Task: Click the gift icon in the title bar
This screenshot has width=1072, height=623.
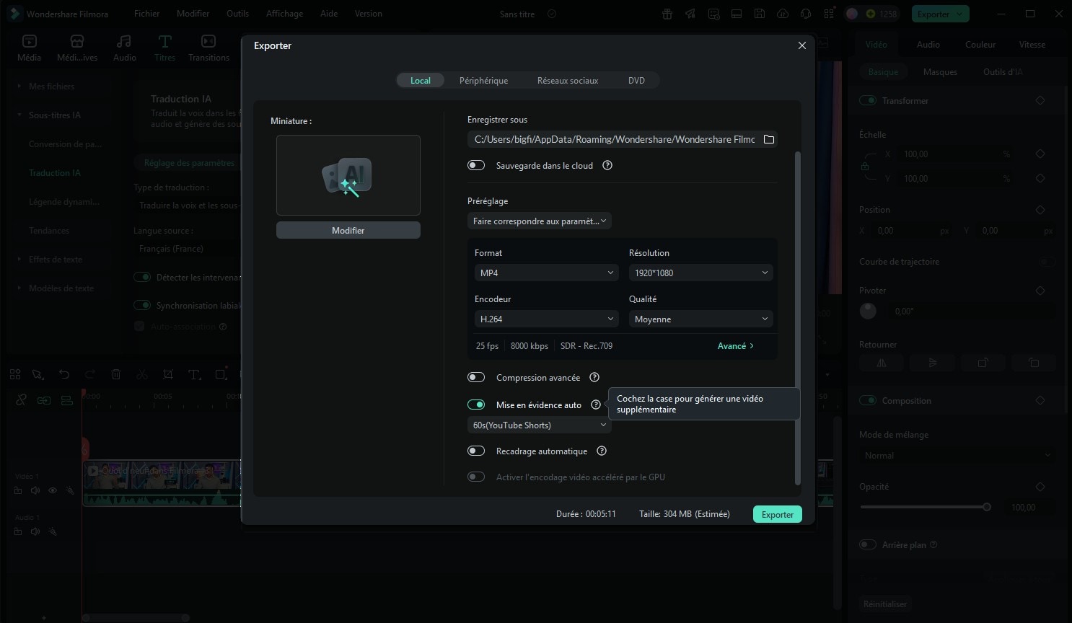Action: point(667,14)
